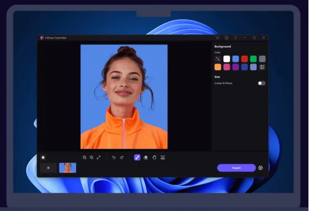Redo the last edit
Image resolution: width=309 pixels, height=211 pixels.
point(122,158)
